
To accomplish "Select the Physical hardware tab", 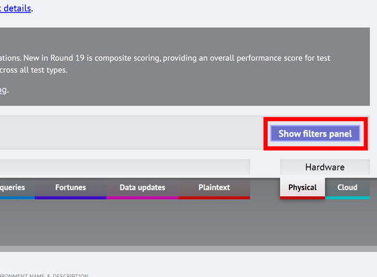I will [x=302, y=189].
